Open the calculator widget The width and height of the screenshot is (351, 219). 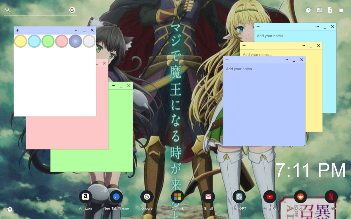coord(319,10)
